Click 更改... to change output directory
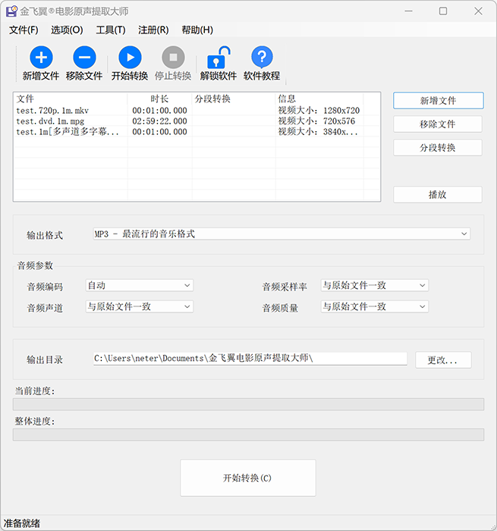The height and width of the screenshot is (531, 497). pyautogui.click(x=443, y=360)
